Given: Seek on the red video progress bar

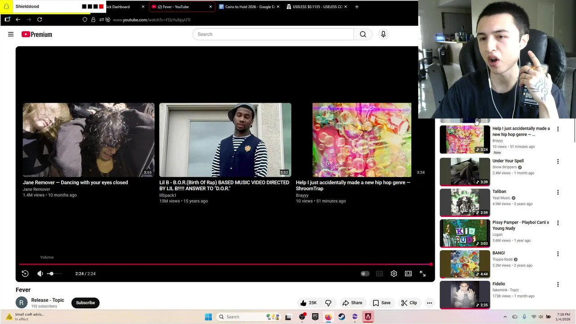Looking at the screenshot, I should click(225, 265).
